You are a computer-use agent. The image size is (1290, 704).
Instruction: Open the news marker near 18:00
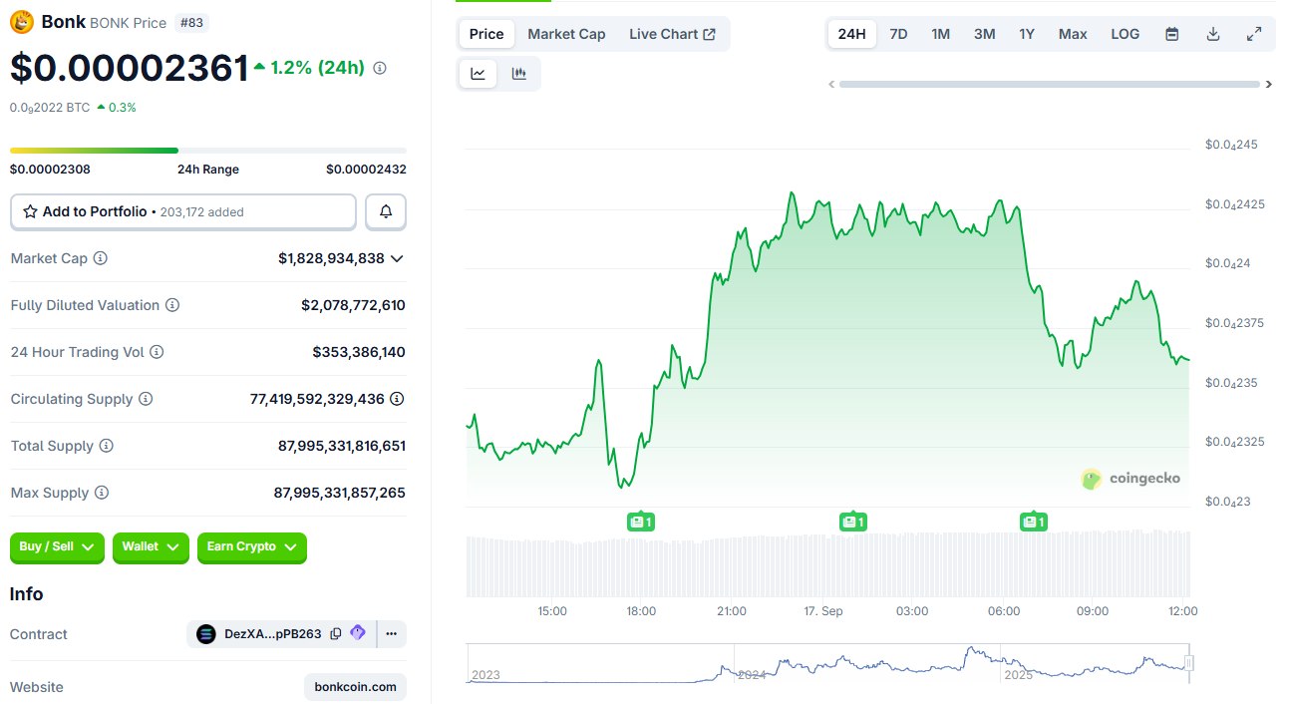640,521
